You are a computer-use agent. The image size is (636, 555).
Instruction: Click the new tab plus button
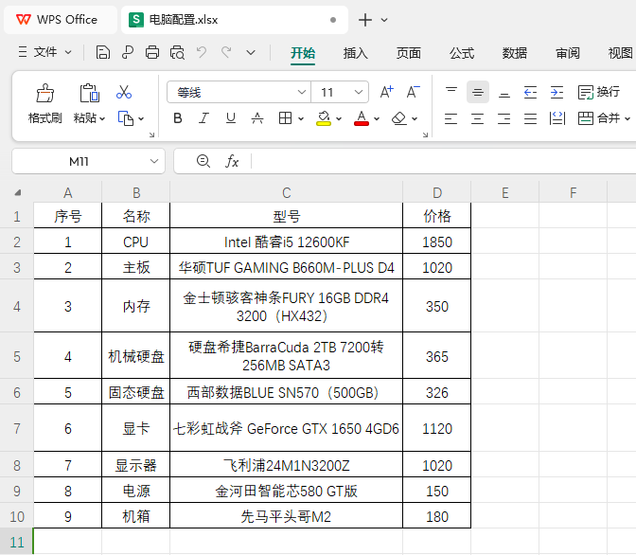[365, 20]
